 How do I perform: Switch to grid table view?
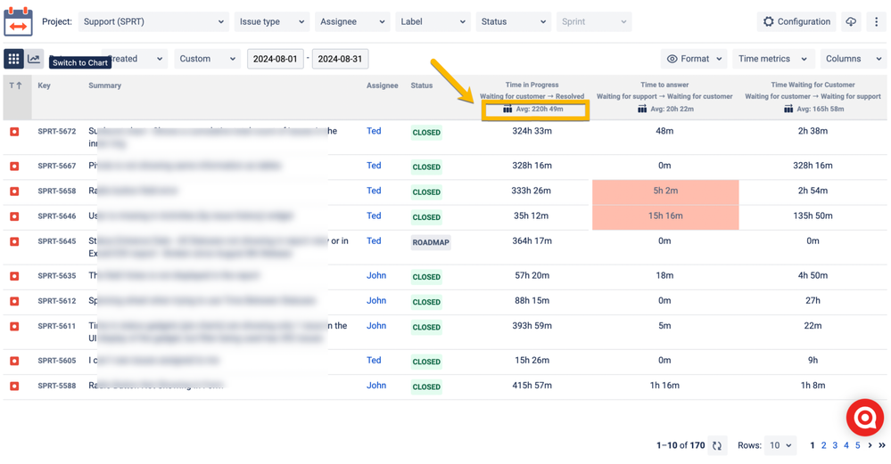[x=13, y=59]
